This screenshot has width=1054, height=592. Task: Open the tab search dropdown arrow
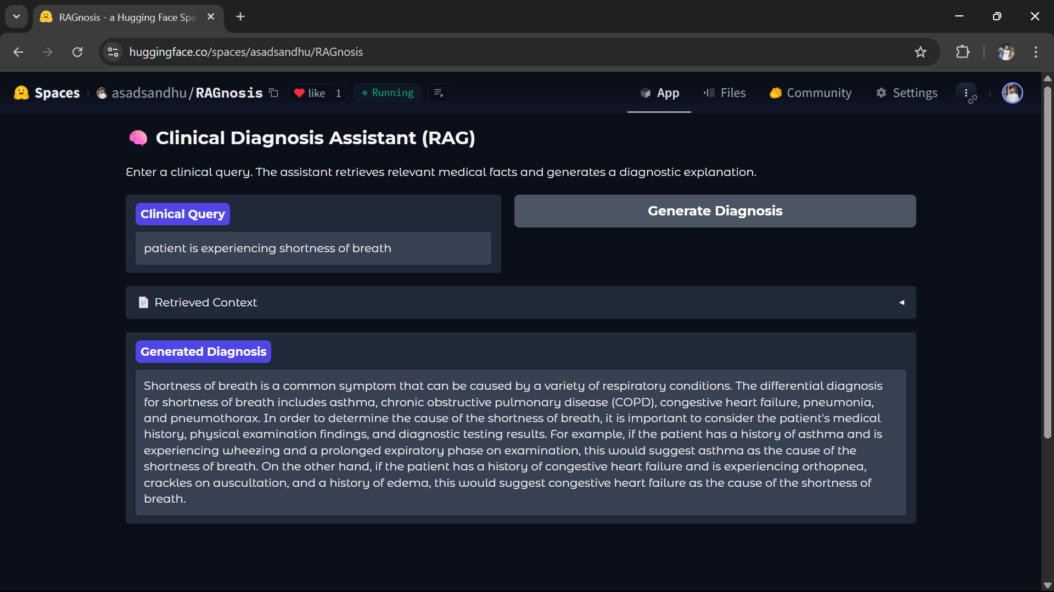[16, 16]
